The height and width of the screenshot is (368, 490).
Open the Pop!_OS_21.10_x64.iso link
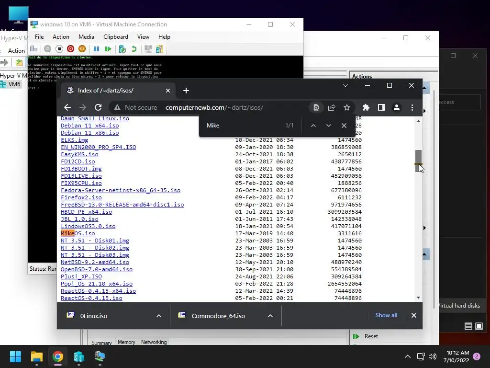(x=97, y=284)
